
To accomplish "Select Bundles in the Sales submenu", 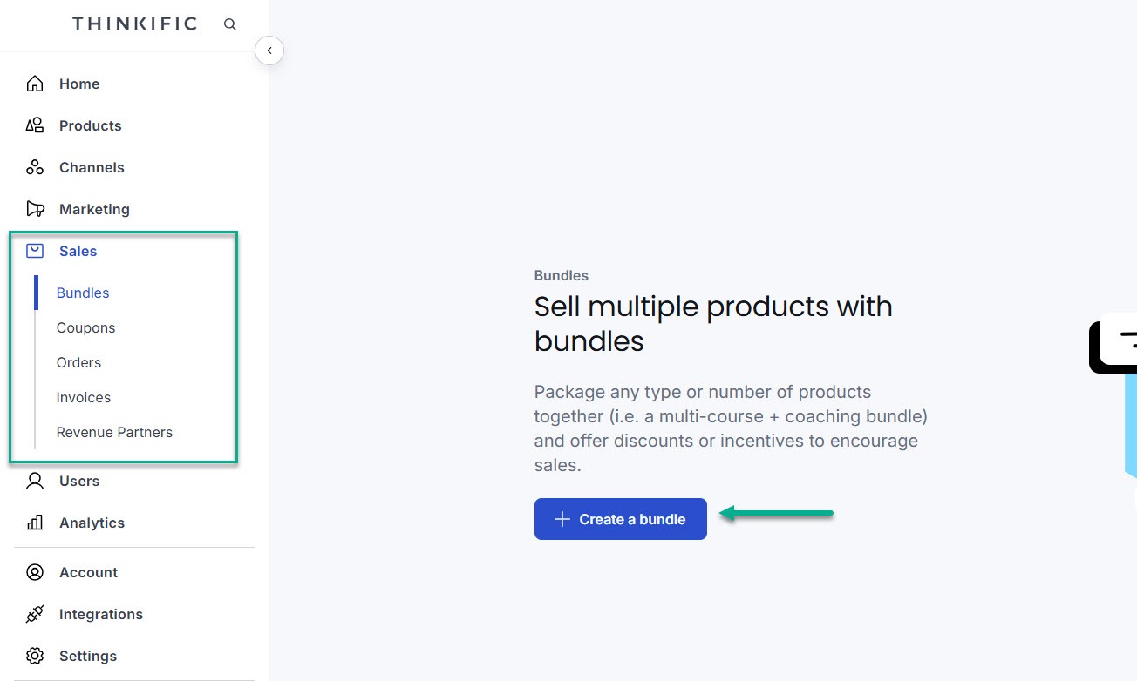I will (83, 293).
